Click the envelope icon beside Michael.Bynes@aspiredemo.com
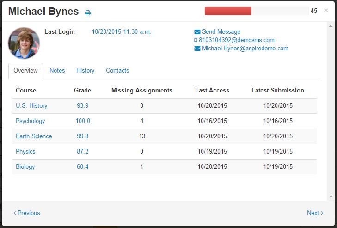The height and width of the screenshot is (228, 337). click(x=197, y=49)
